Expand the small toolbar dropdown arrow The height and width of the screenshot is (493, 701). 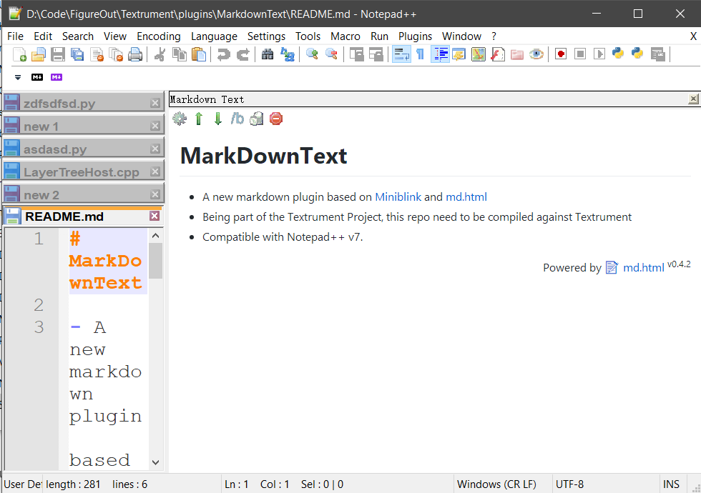click(18, 77)
